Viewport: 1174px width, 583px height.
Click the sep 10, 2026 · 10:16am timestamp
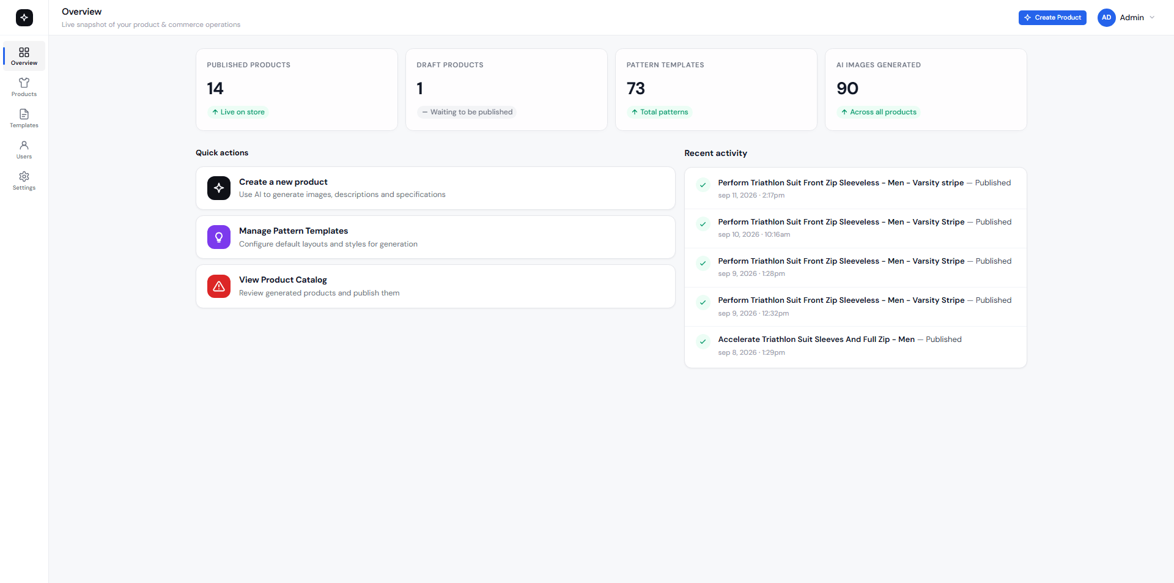tap(754, 235)
